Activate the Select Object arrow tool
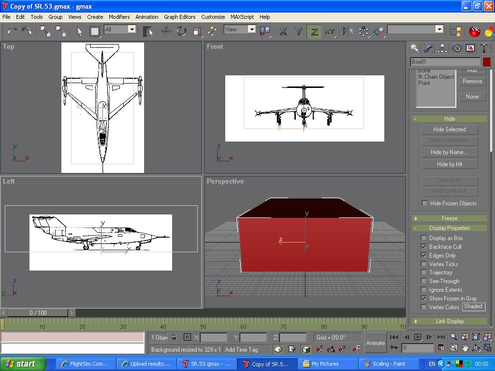The width and height of the screenshot is (495, 371). point(79,31)
